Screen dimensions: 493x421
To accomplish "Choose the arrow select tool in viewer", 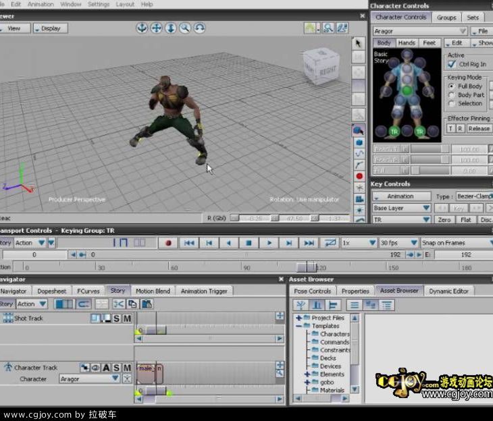I will click(x=359, y=43).
